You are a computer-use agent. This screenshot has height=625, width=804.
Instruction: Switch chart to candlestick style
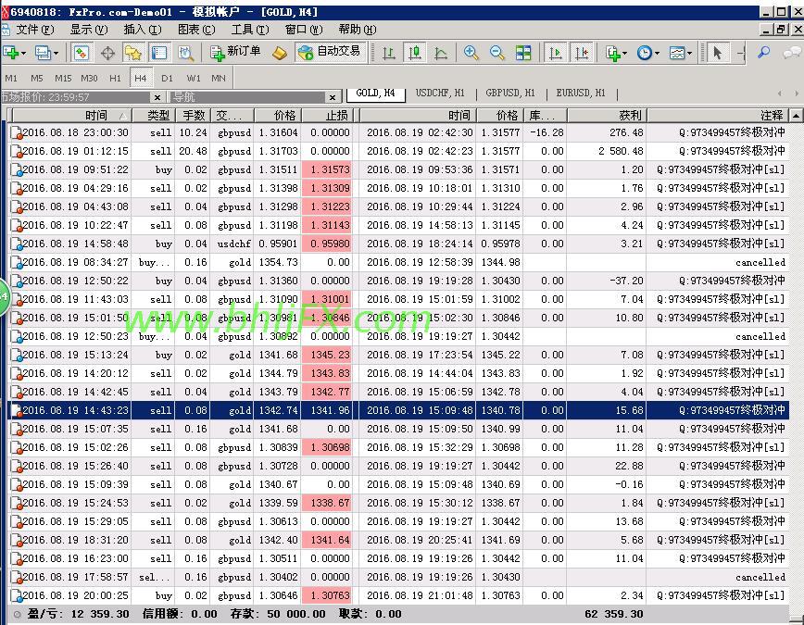pos(415,53)
